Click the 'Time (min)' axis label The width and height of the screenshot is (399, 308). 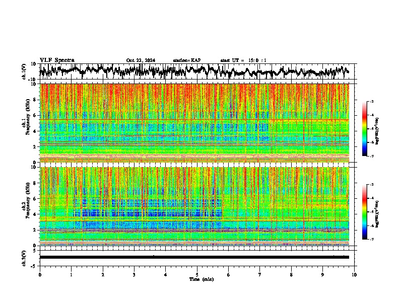tap(202, 279)
